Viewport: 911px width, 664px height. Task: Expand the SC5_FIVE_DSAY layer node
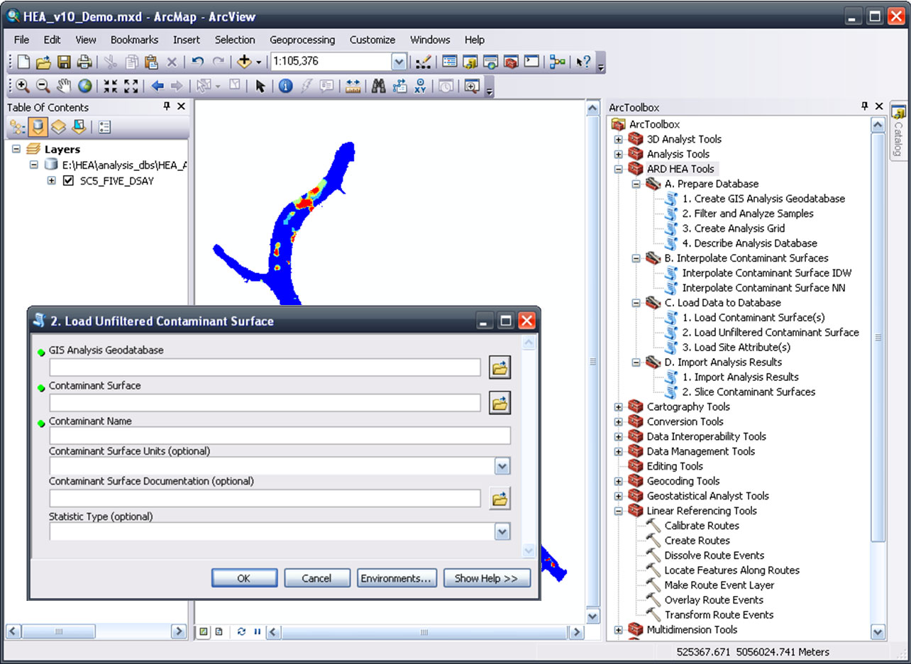pos(51,181)
